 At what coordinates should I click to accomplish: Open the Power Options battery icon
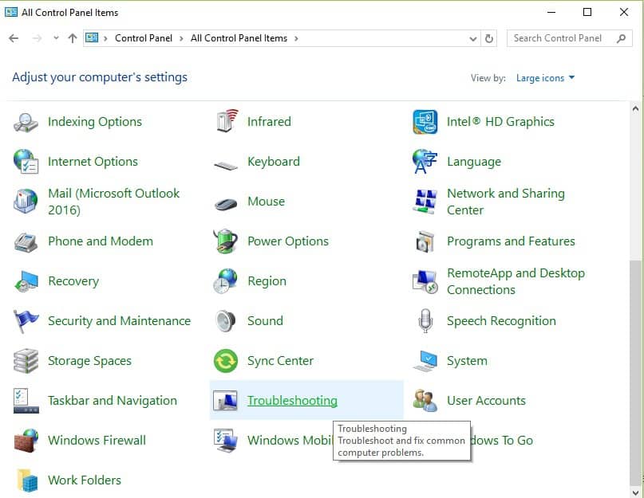click(x=226, y=241)
